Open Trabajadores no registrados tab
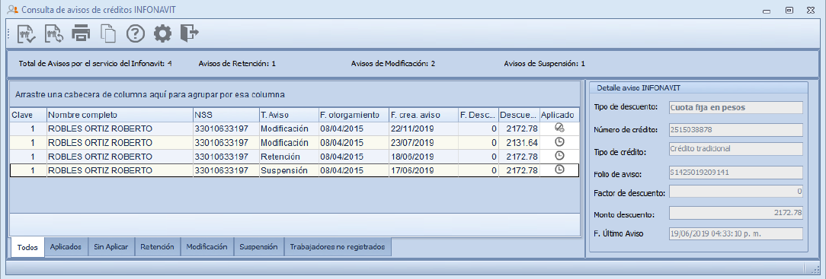 338,246
